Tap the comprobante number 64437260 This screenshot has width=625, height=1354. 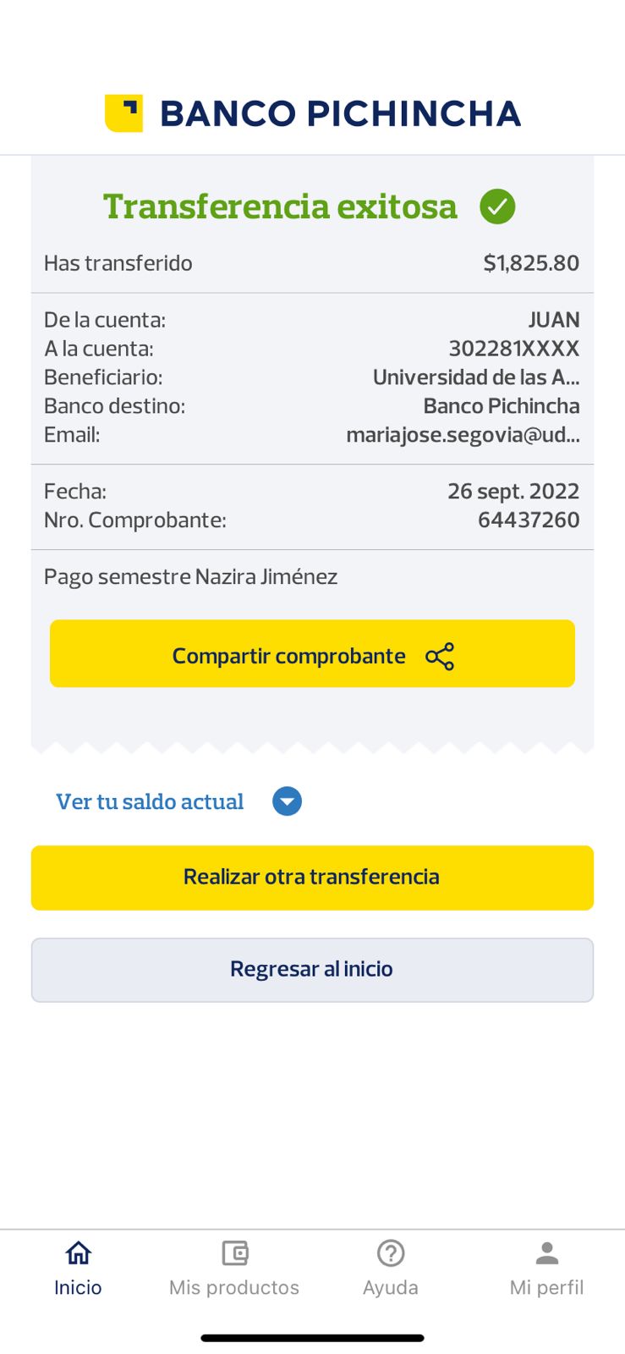pos(529,520)
